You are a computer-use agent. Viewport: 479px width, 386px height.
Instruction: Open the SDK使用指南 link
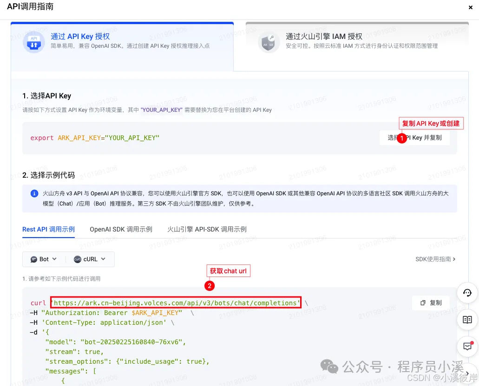(435, 259)
